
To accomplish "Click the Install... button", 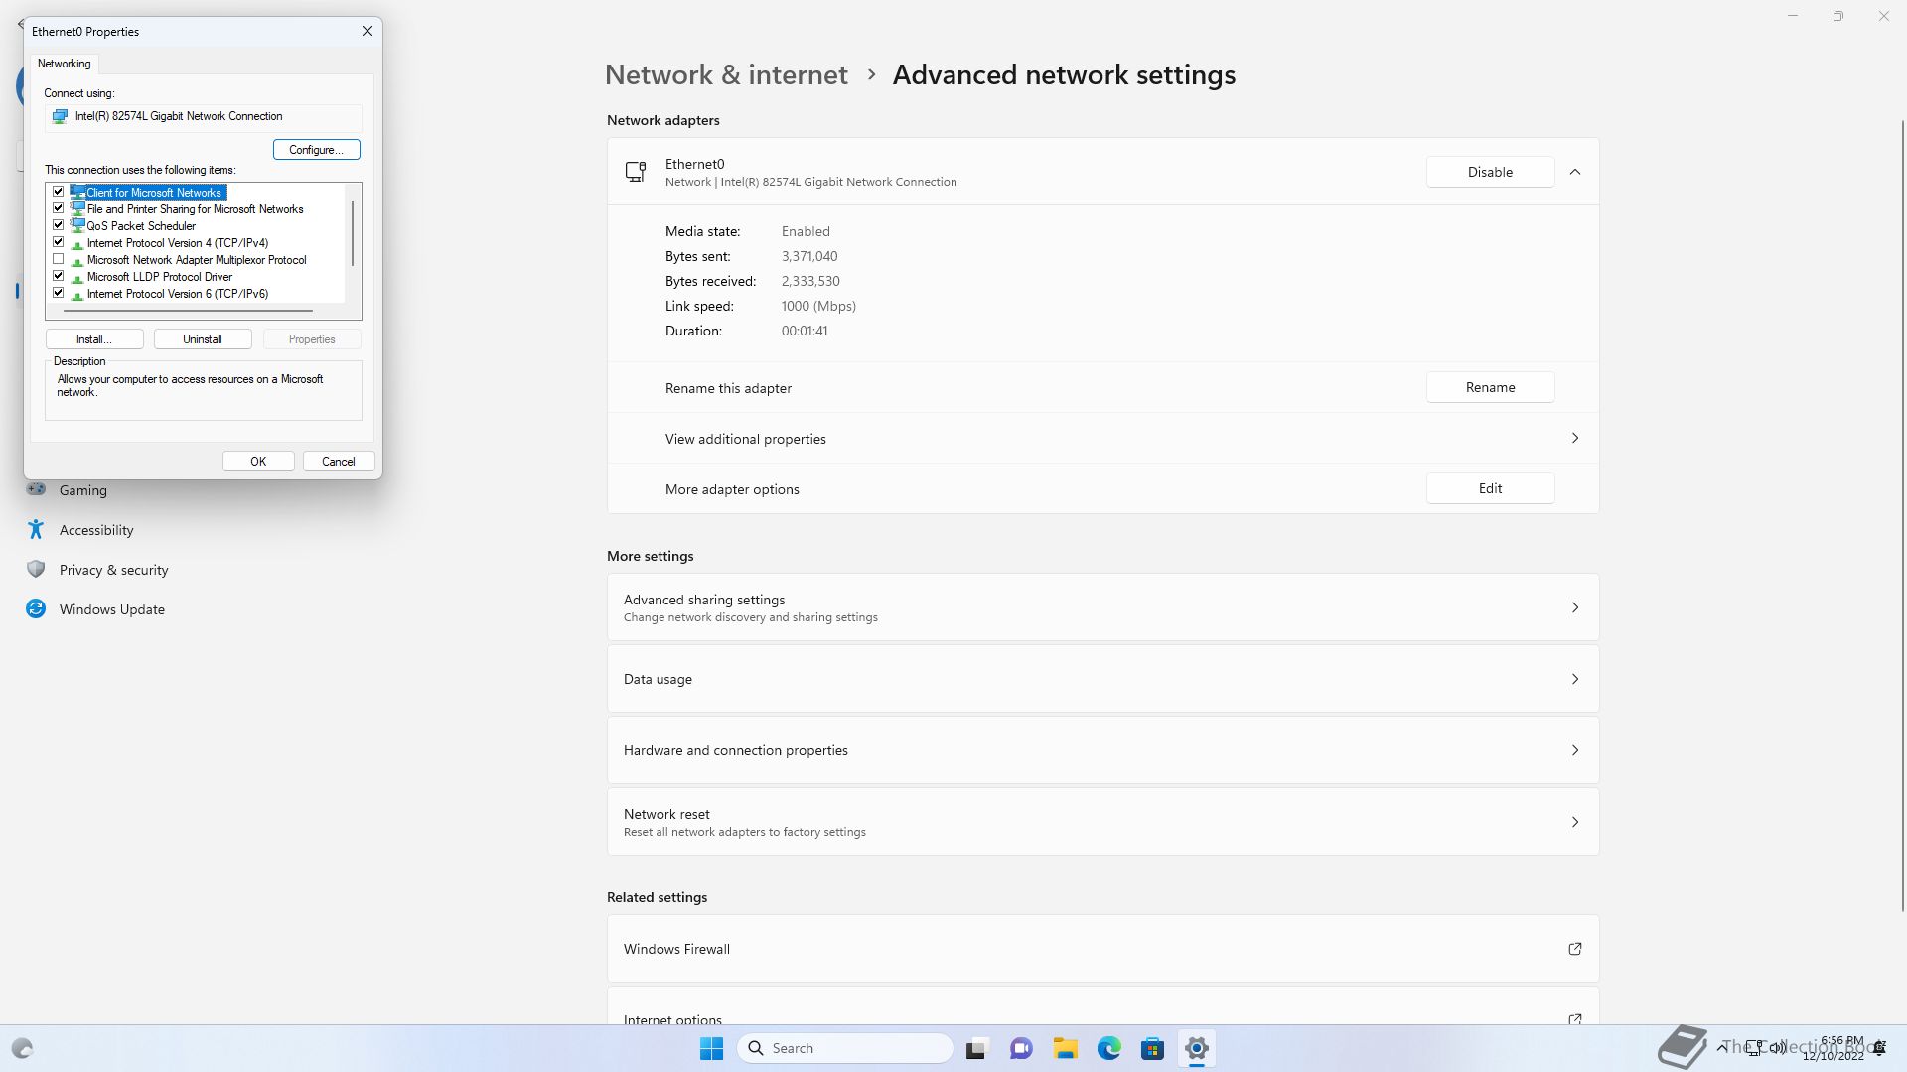I will coord(94,339).
